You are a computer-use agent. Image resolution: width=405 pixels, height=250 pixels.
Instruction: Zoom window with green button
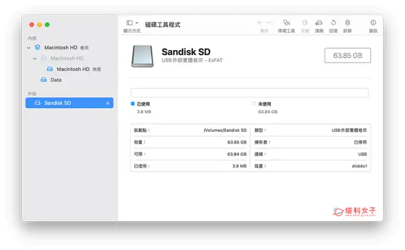tap(47, 25)
